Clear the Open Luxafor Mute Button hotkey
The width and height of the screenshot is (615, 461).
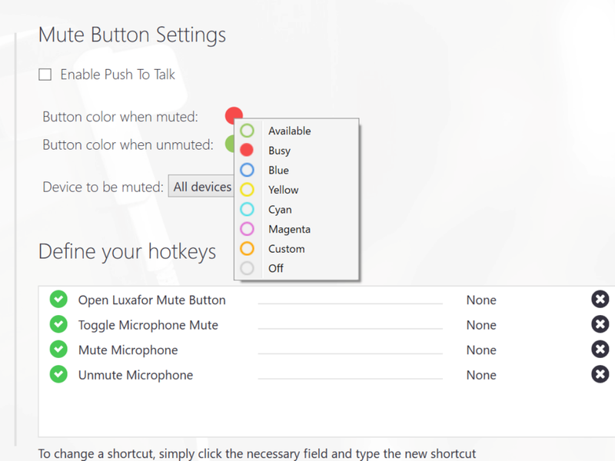point(600,300)
